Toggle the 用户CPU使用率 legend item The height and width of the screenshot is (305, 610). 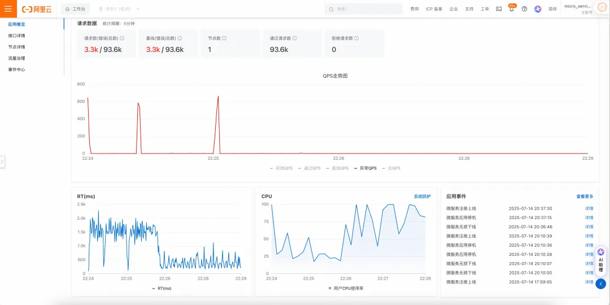coord(346,289)
